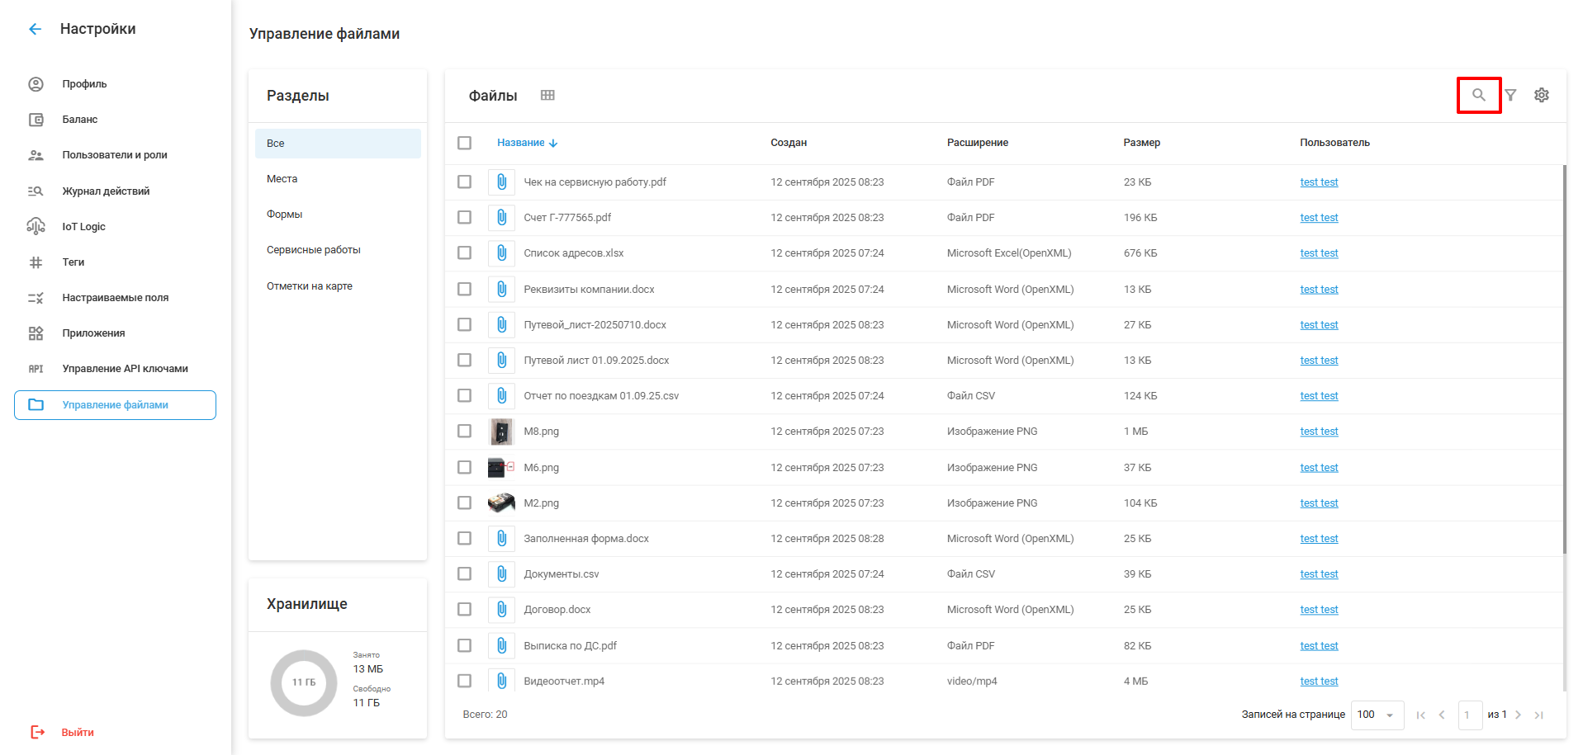
Task: Open the filter funnel icon
Action: click(1510, 95)
